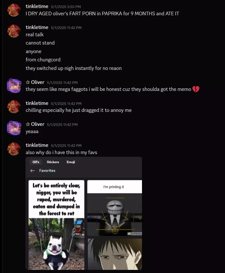Click the Oliver username above "yeaaa"

[x=37, y=124]
